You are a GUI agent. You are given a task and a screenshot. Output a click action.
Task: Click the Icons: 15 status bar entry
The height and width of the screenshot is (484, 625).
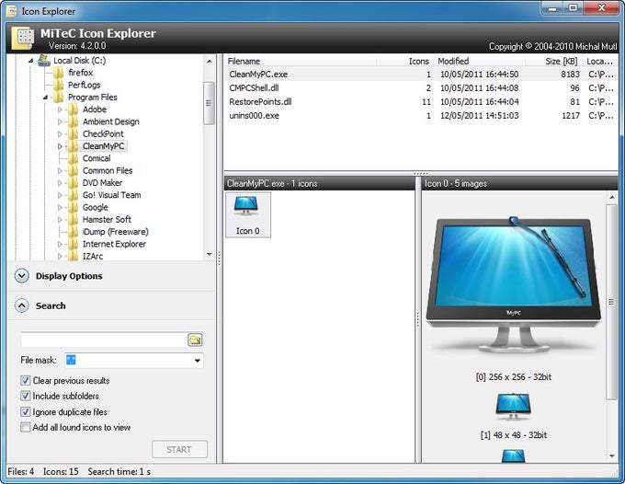pyautogui.click(x=61, y=472)
